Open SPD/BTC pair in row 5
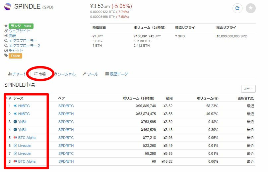This screenshot has width=268, height=172. tap(66, 138)
